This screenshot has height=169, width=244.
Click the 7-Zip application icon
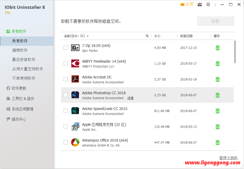point(75,48)
